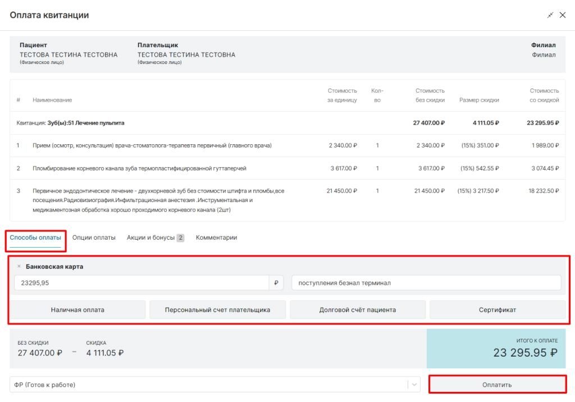Click the ruble currency sign beside amount
The width and height of the screenshot is (575, 402).
[276, 283]
